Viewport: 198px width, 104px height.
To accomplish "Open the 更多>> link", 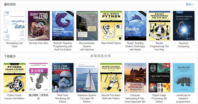I will click(190, 4).
